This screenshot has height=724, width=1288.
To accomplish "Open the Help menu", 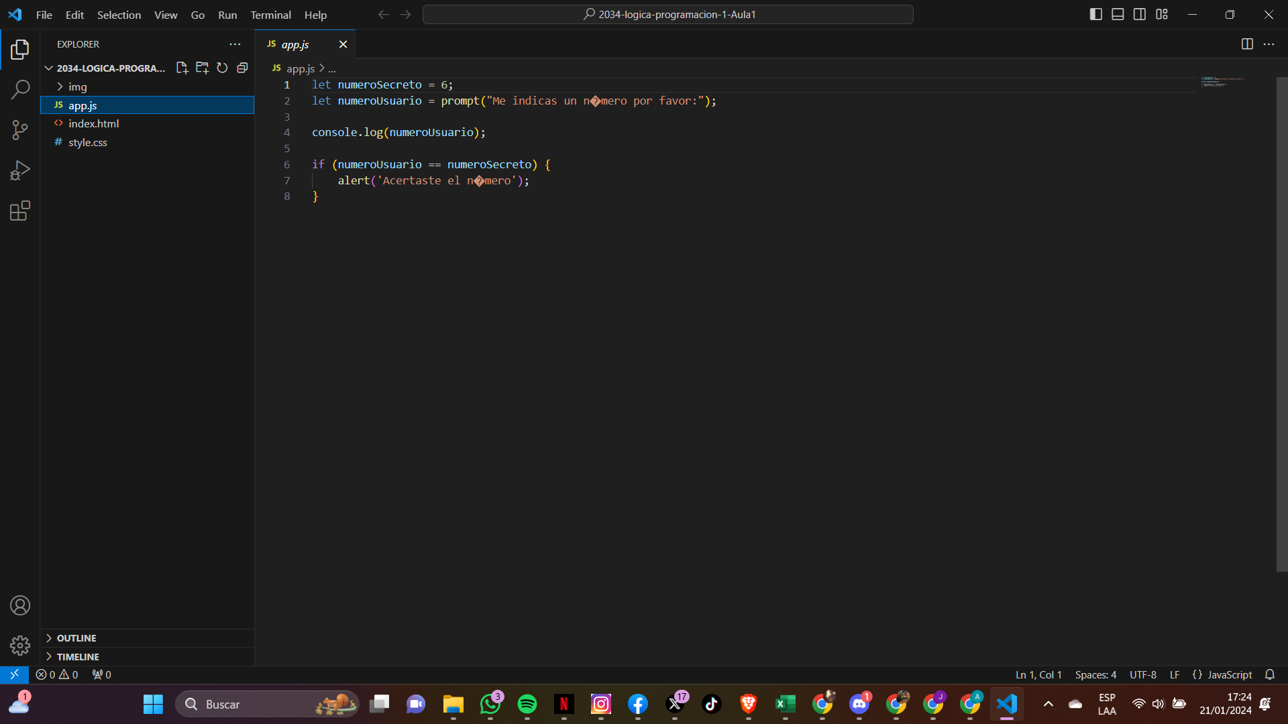I will pyautogui.click(x=315, y=15).
